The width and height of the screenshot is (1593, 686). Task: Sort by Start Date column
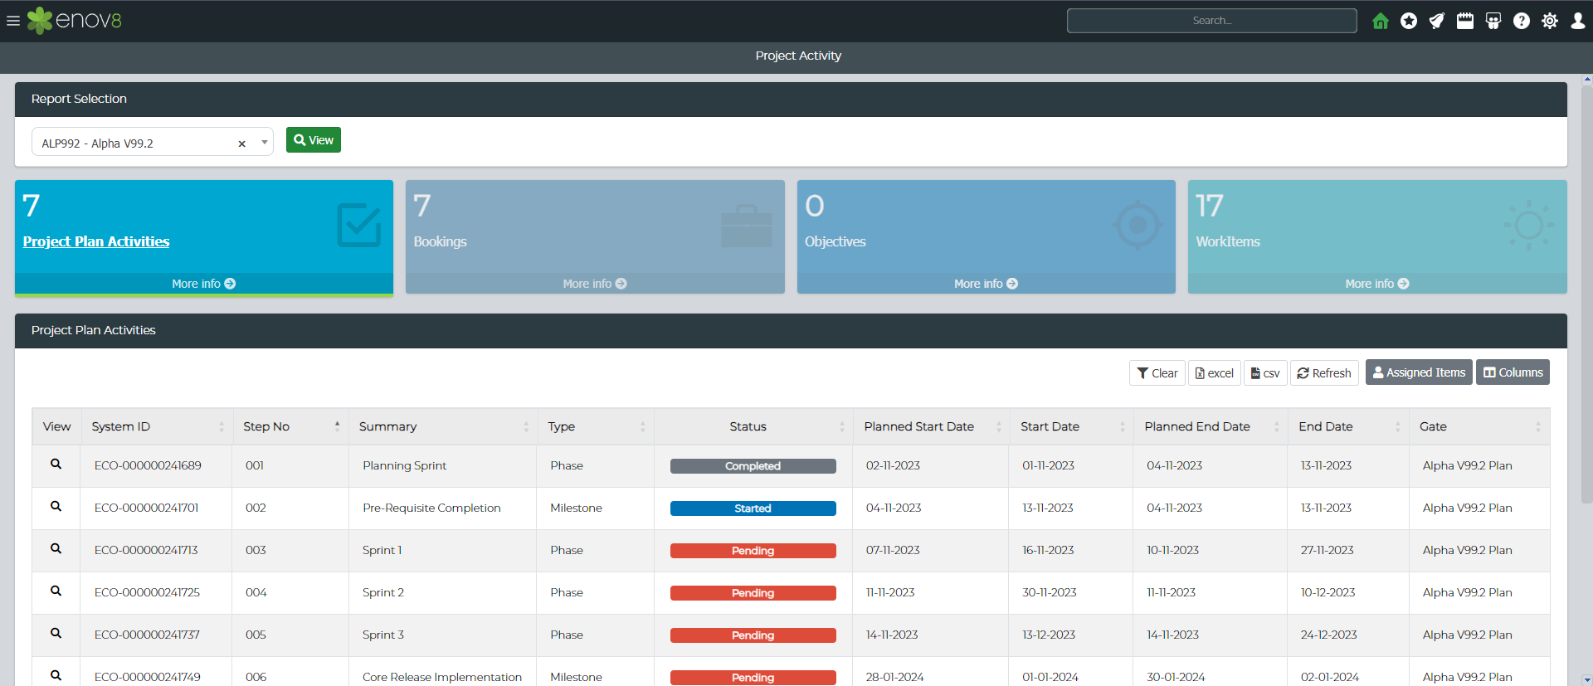1072,426
